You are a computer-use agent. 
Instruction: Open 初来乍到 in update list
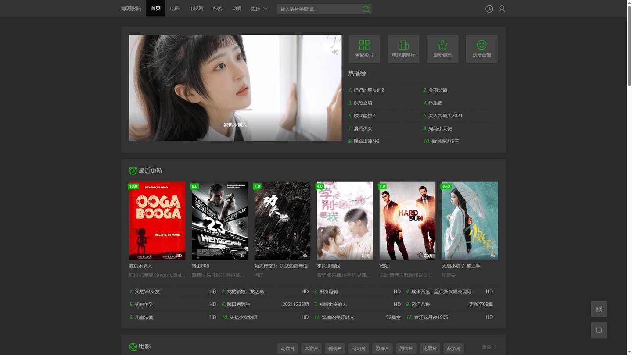144,304
